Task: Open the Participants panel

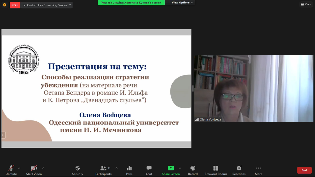Action: point(103,170)
